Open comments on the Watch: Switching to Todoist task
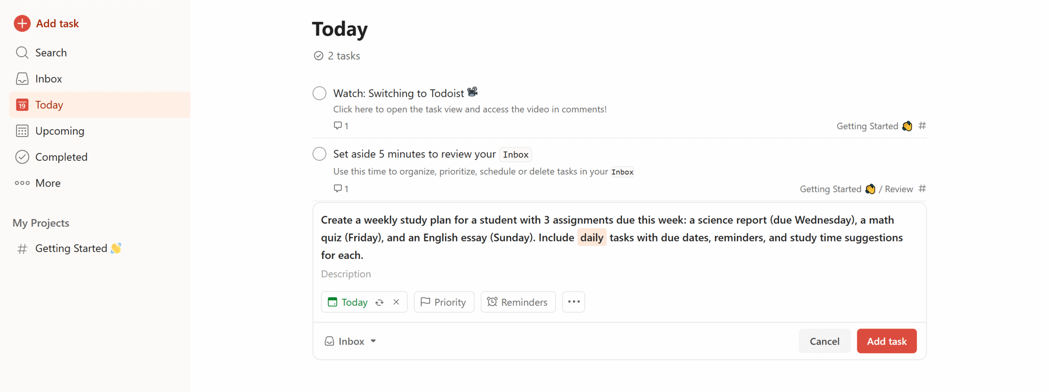 [341, 126]
